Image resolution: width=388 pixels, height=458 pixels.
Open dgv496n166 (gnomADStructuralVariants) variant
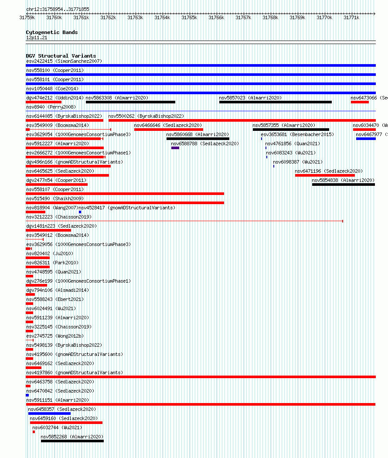click(75, 162)
